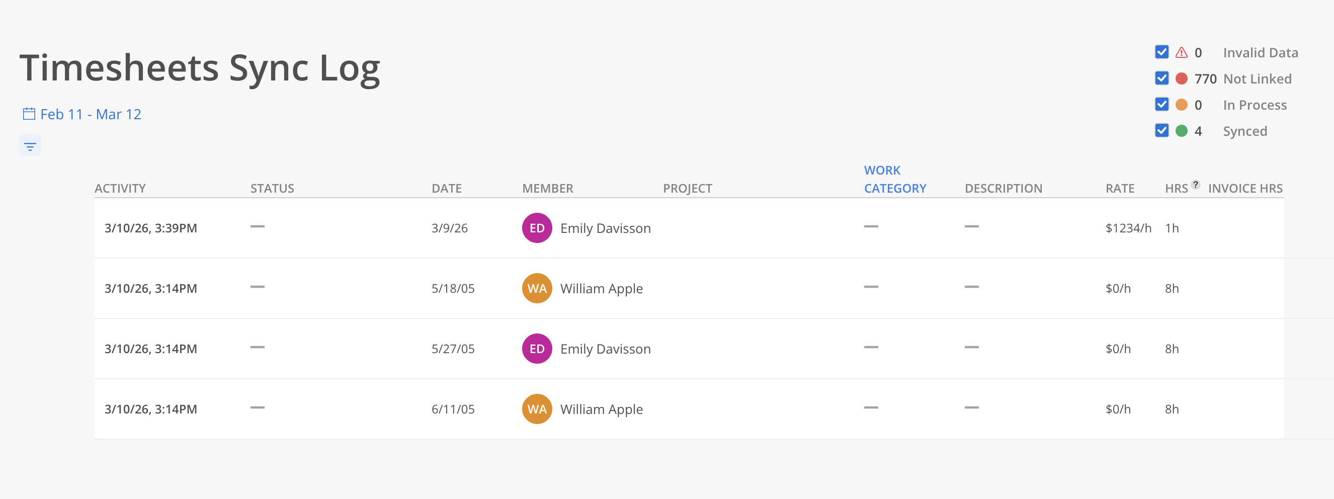Sort by the Work Category column header

894,180
